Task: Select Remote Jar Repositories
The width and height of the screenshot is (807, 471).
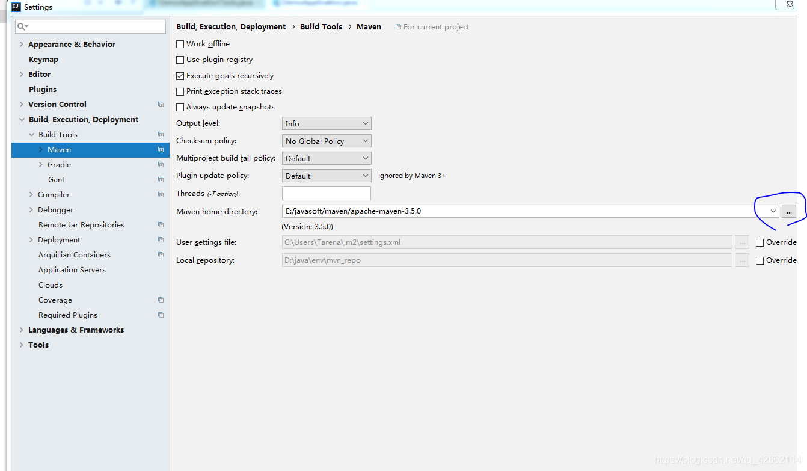Action: (81, 224)
